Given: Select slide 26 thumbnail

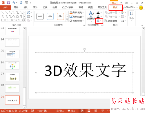Looking at the screenshot, I should click(x=12, y=65).
